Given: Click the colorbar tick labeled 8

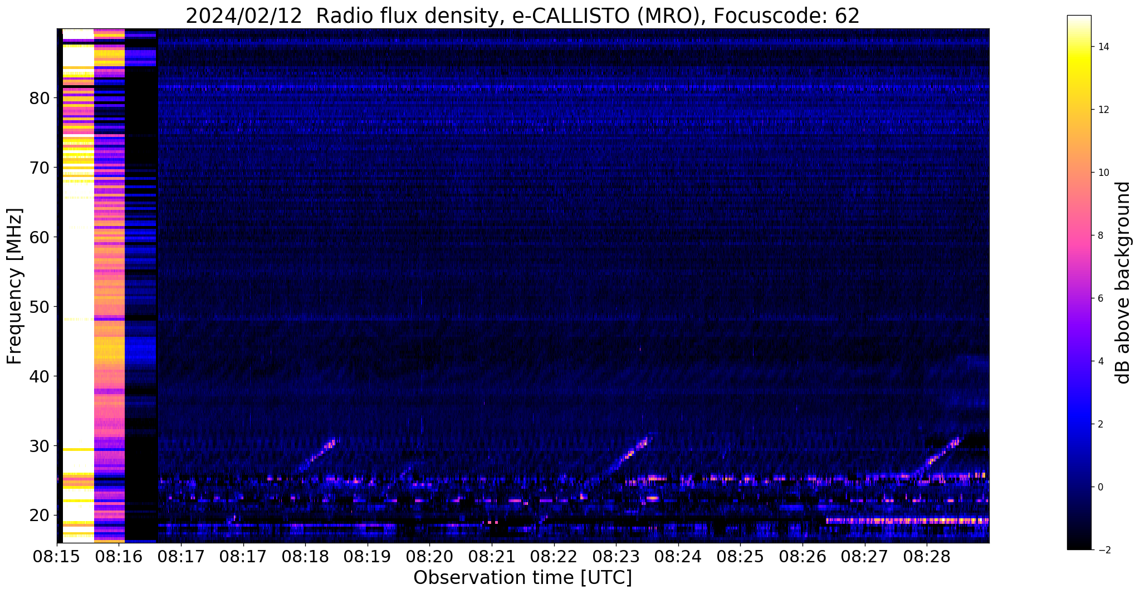Looking at the screenshot, I should (x=1100, y=235).
